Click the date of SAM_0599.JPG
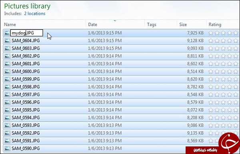240x154 pixels. pos(105,79)
